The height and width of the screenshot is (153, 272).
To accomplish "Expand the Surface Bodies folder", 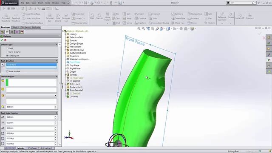I will click(65, 53).
